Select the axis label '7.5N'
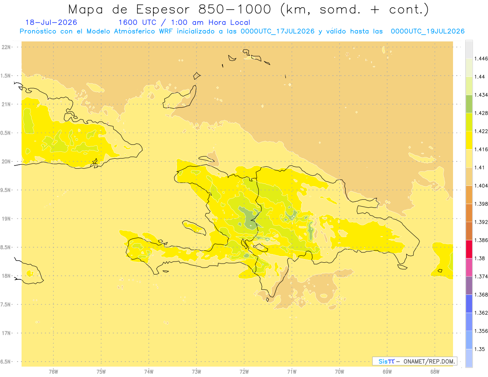Screen dimensions: 488x377 pyautogui.click(x=6, y=305)
